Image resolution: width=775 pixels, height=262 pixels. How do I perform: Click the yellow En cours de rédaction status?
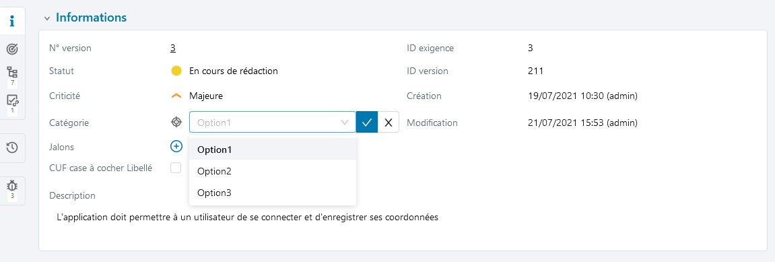233,71
